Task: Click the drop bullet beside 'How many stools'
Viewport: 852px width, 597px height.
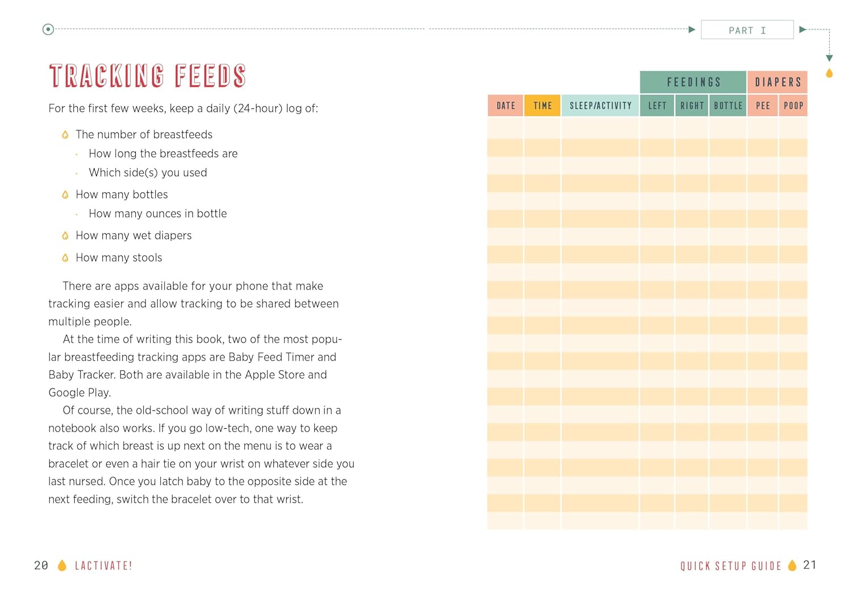Action: click(65, 258)
